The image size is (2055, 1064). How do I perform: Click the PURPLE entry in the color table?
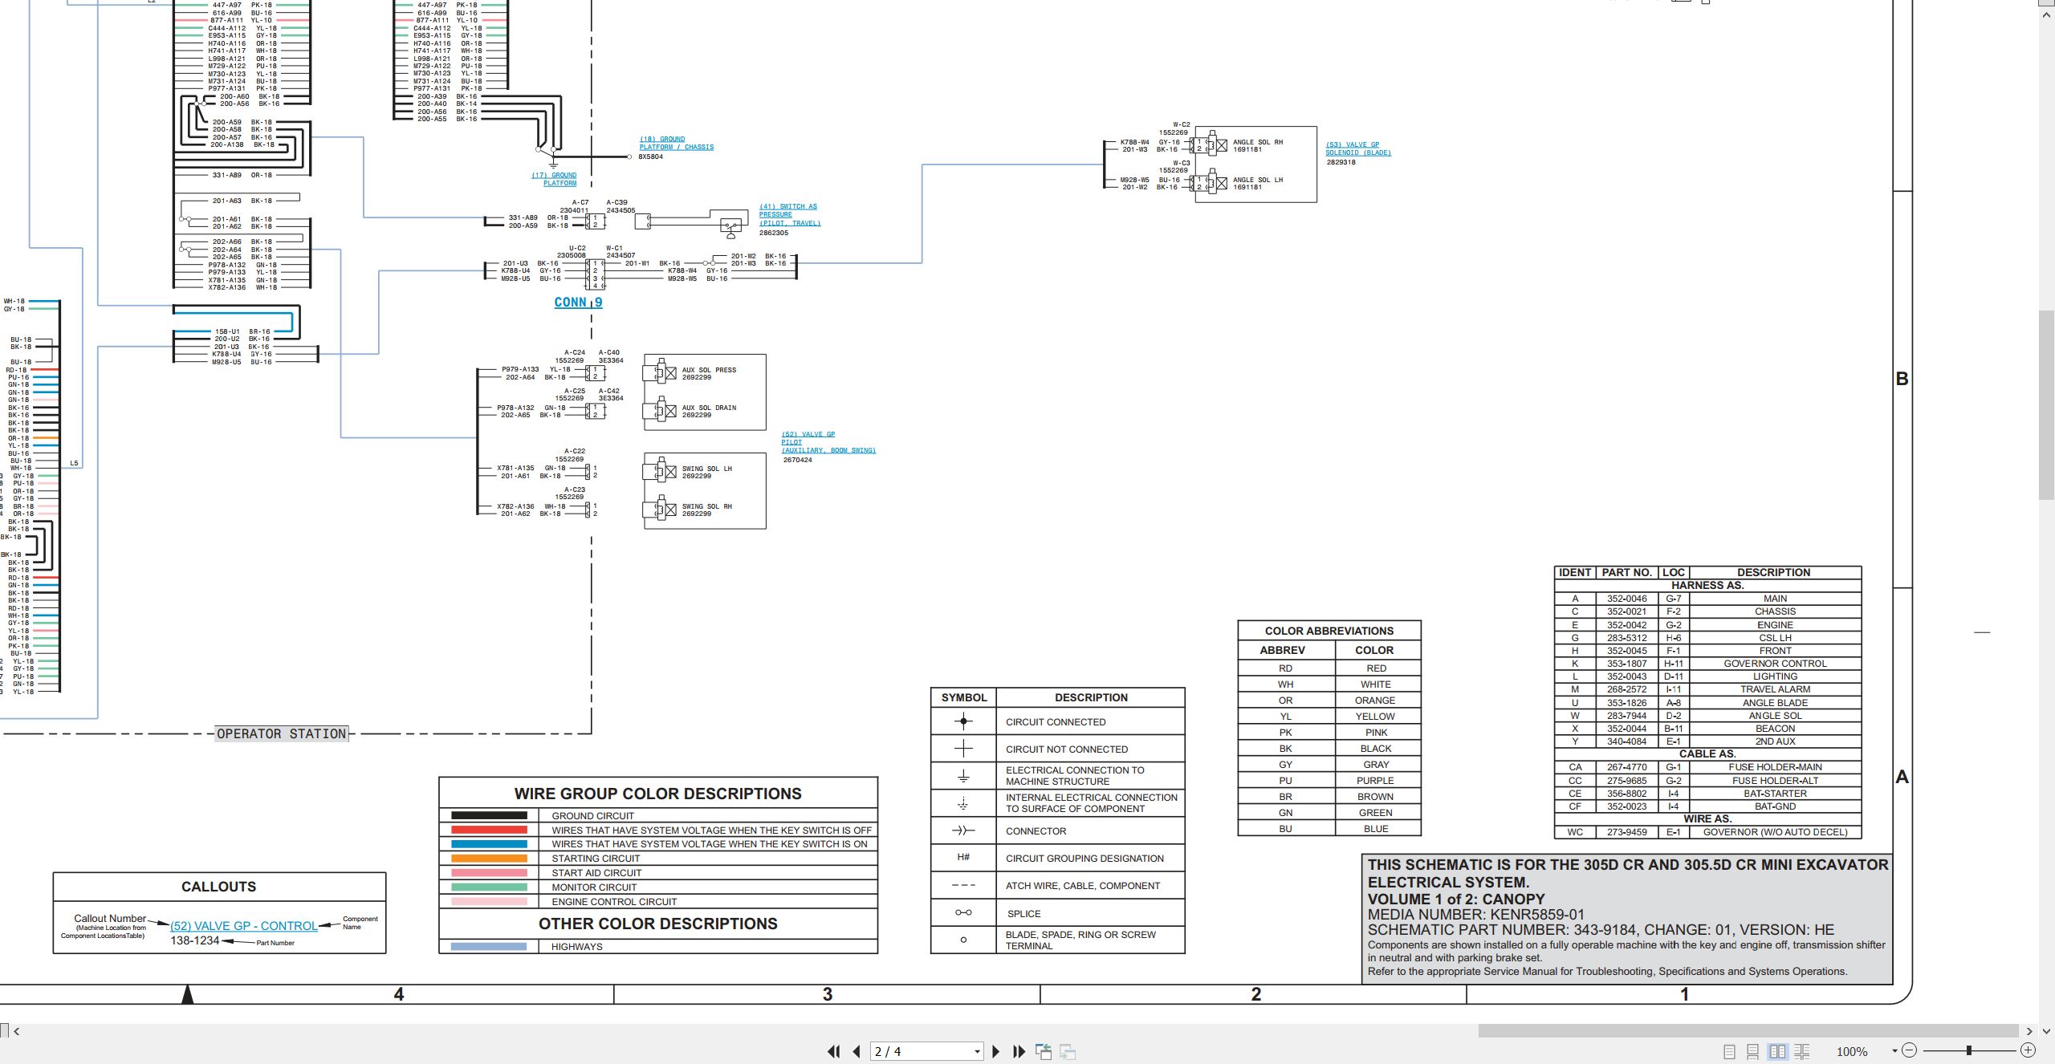(1375, 781)
